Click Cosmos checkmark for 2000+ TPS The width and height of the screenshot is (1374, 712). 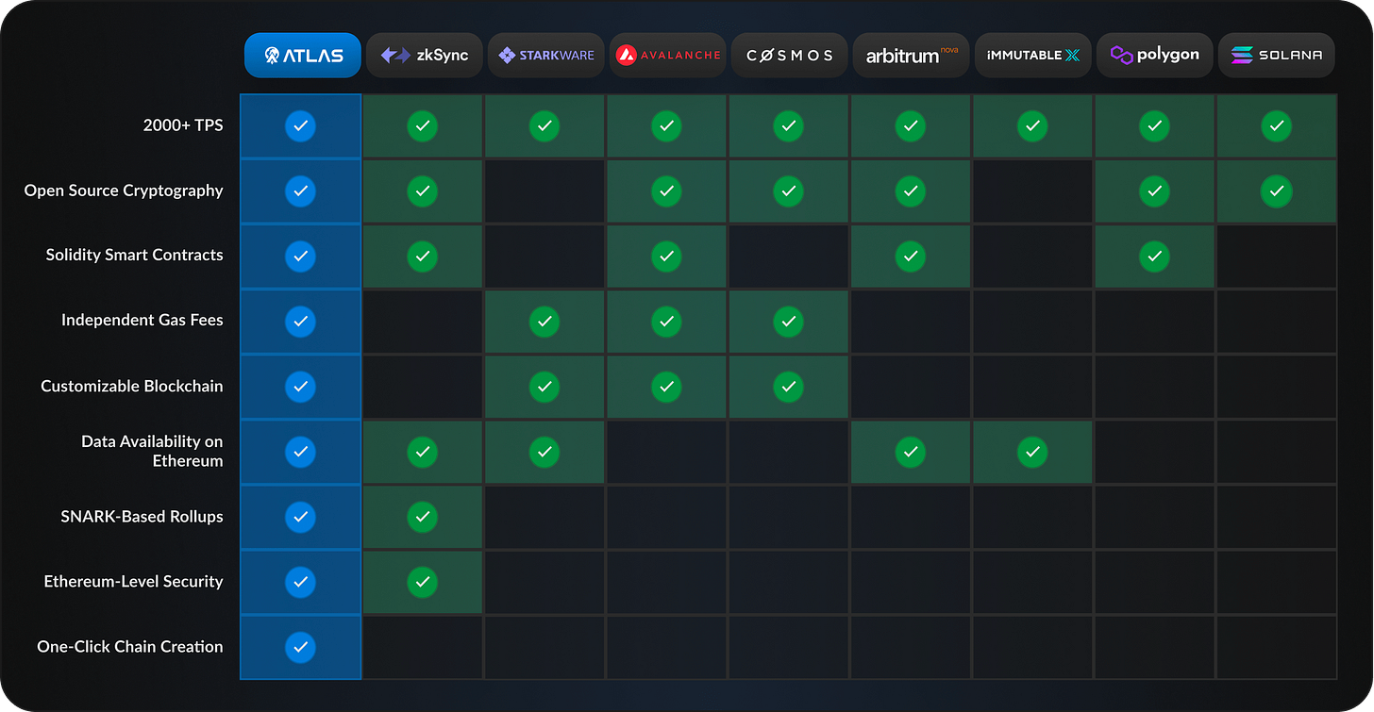tap(788, 125)
